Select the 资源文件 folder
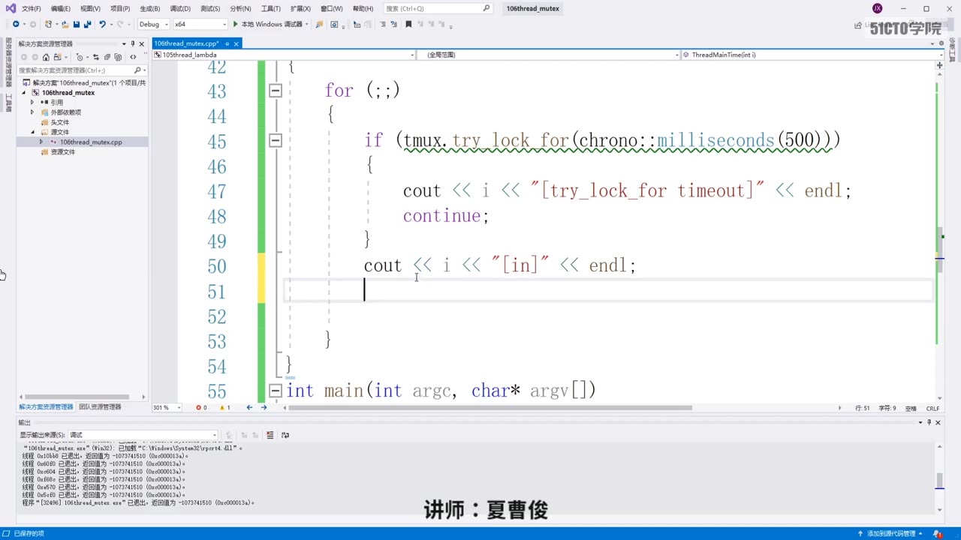This screenshot has width=961, height=540. click(x=63, y=151)
